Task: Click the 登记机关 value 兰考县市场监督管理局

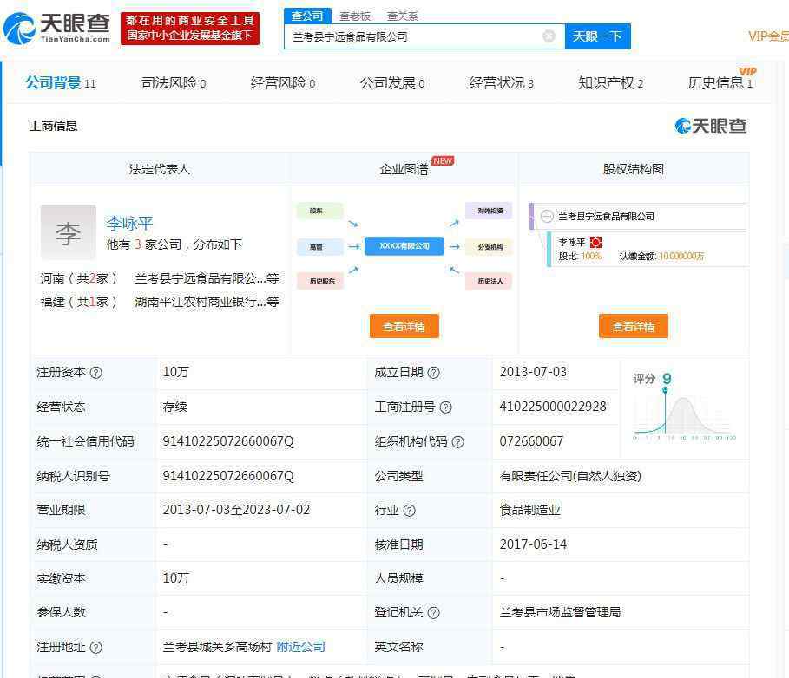Action: tap(560, 612)
